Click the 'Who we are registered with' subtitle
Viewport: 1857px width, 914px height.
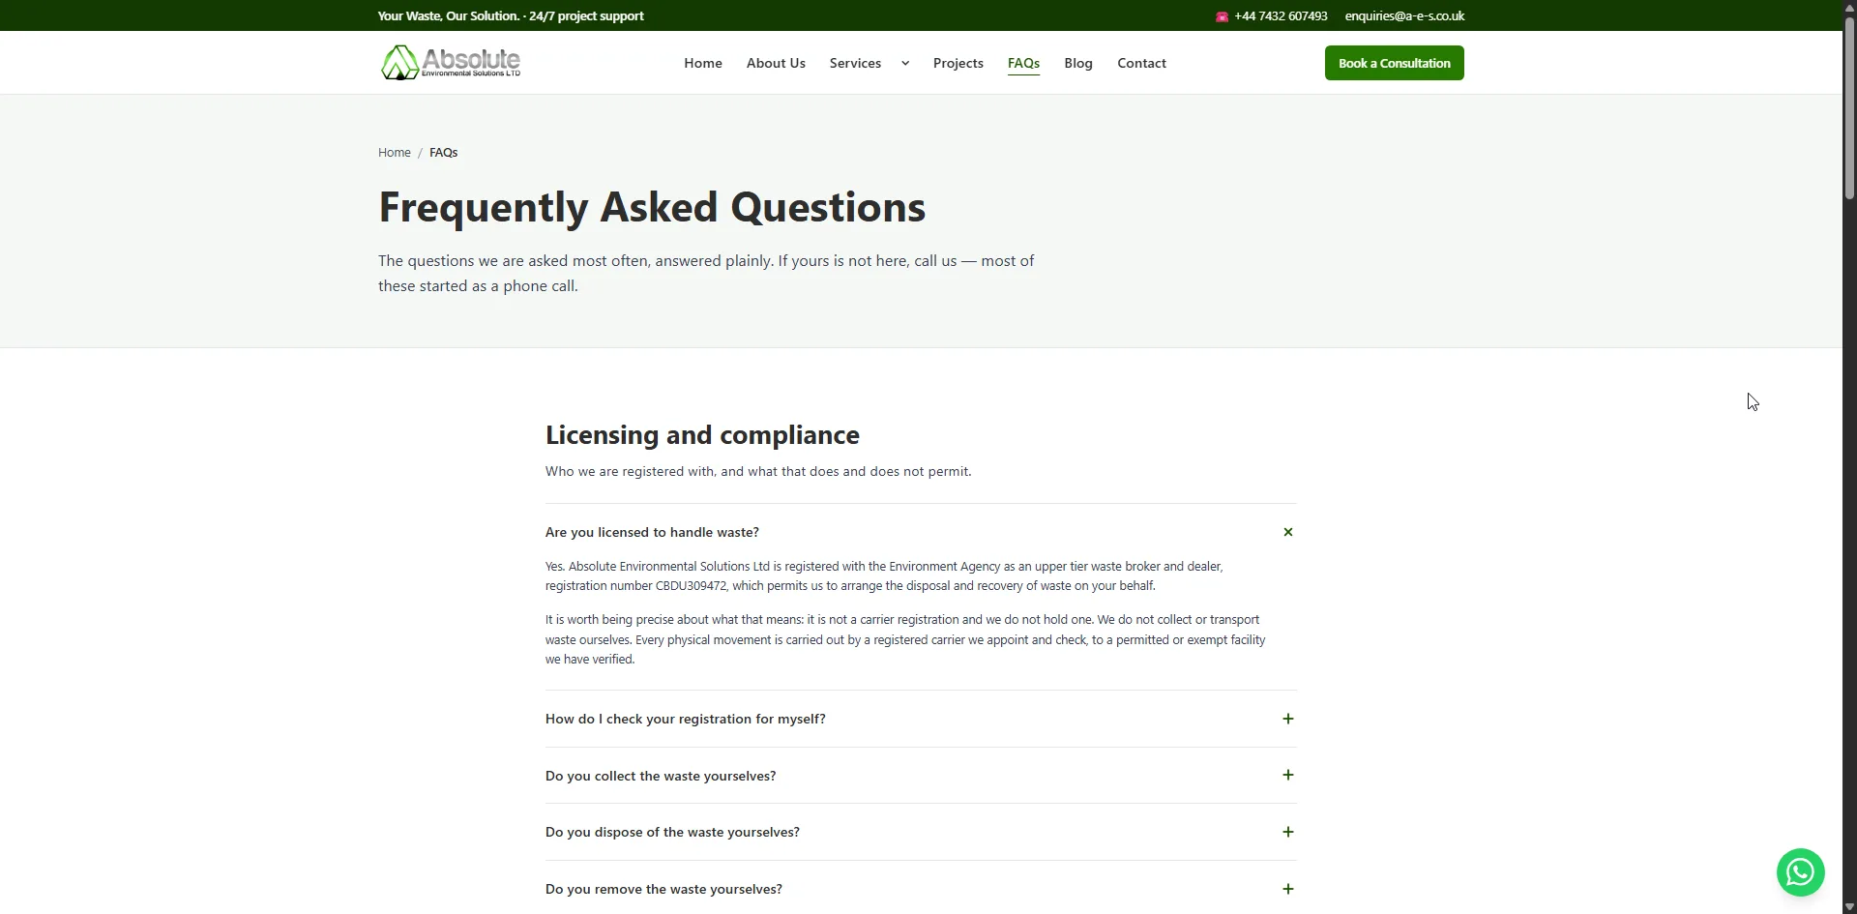[758, 471]
